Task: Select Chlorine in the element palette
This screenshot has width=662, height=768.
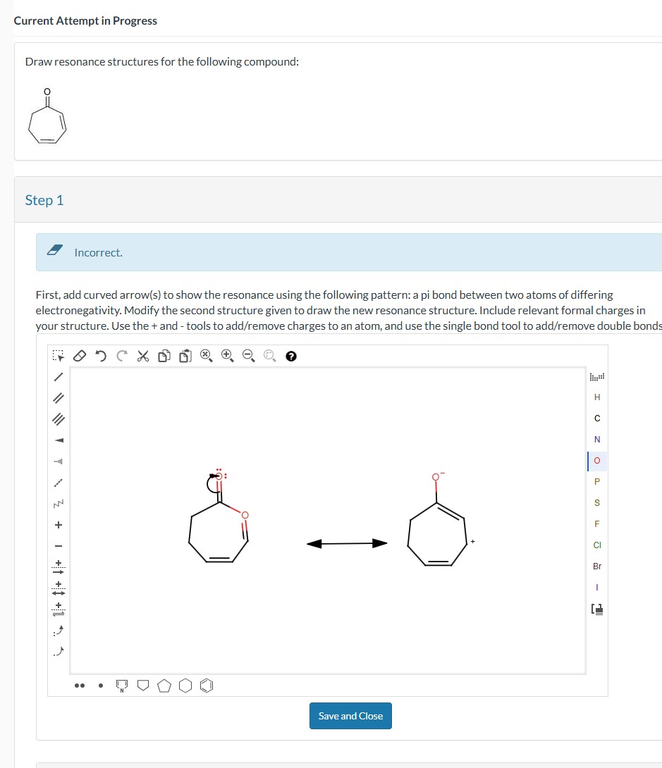Action: 597,545
